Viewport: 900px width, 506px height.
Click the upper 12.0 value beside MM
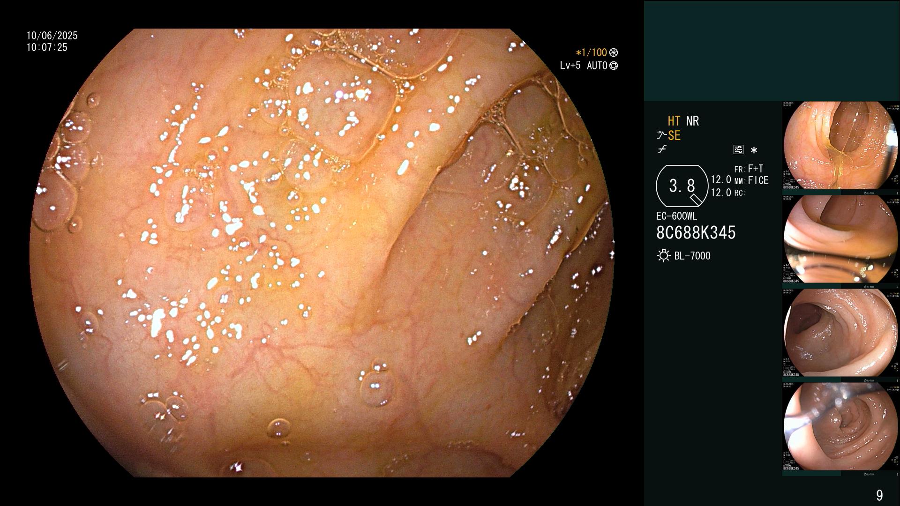(721, 180)
